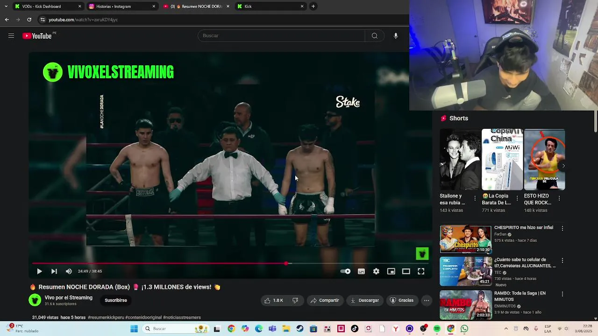
Task: Click the progress bar scrubber dot
Action: pyautogui.click(x=286, y=264)
